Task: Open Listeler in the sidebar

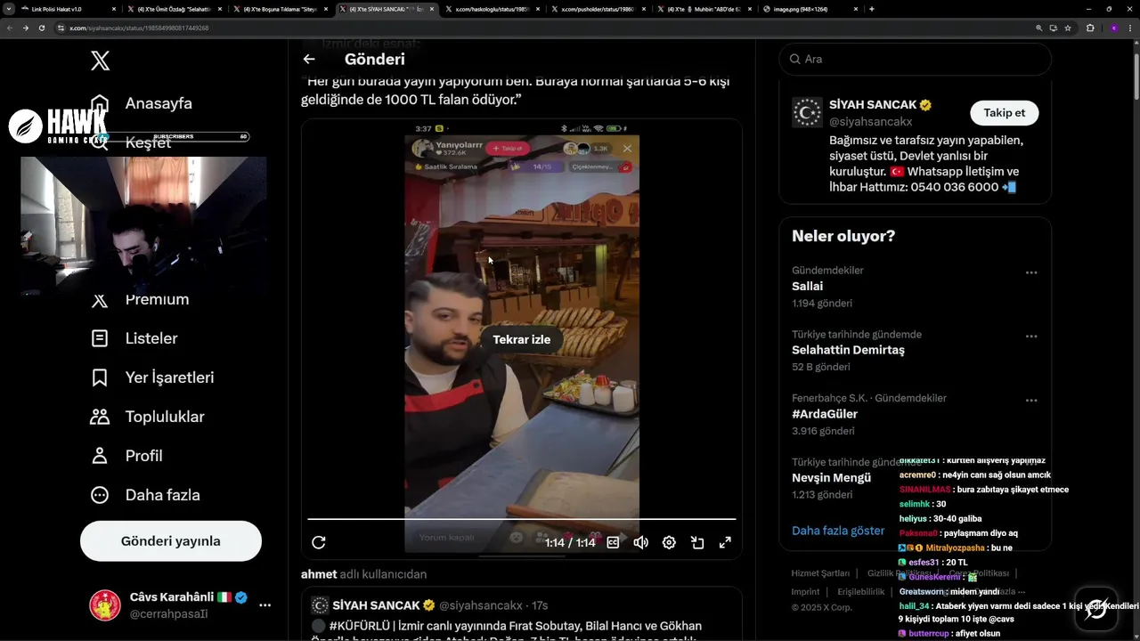Action: [x=134, y=338]
